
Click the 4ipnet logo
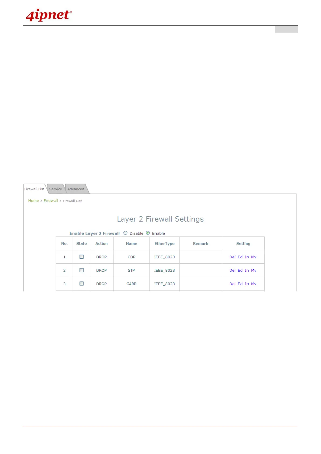49,15
